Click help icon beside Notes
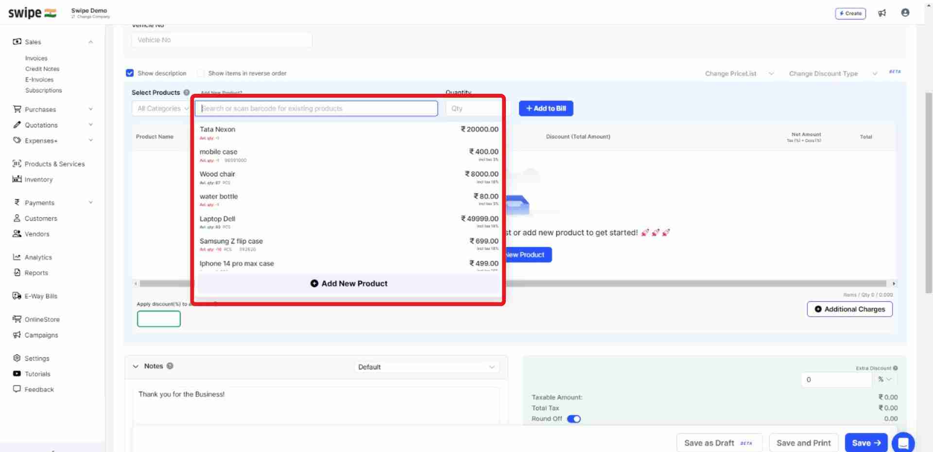 coord(170,366)
